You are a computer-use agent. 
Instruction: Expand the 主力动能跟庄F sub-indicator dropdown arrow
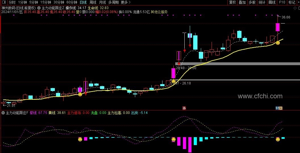3,113
